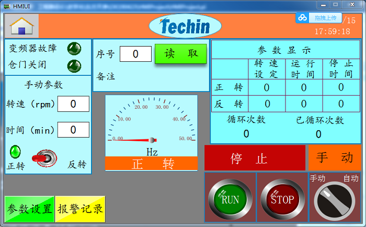Open 参数设置 parameter settings page
The width and height of the screenshot is (366, 227).
[29, 209]
